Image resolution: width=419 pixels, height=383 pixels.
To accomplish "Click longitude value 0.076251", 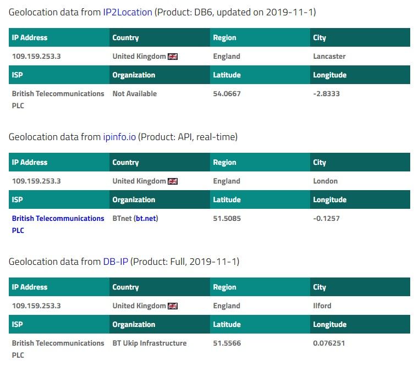I will point(329,343).
